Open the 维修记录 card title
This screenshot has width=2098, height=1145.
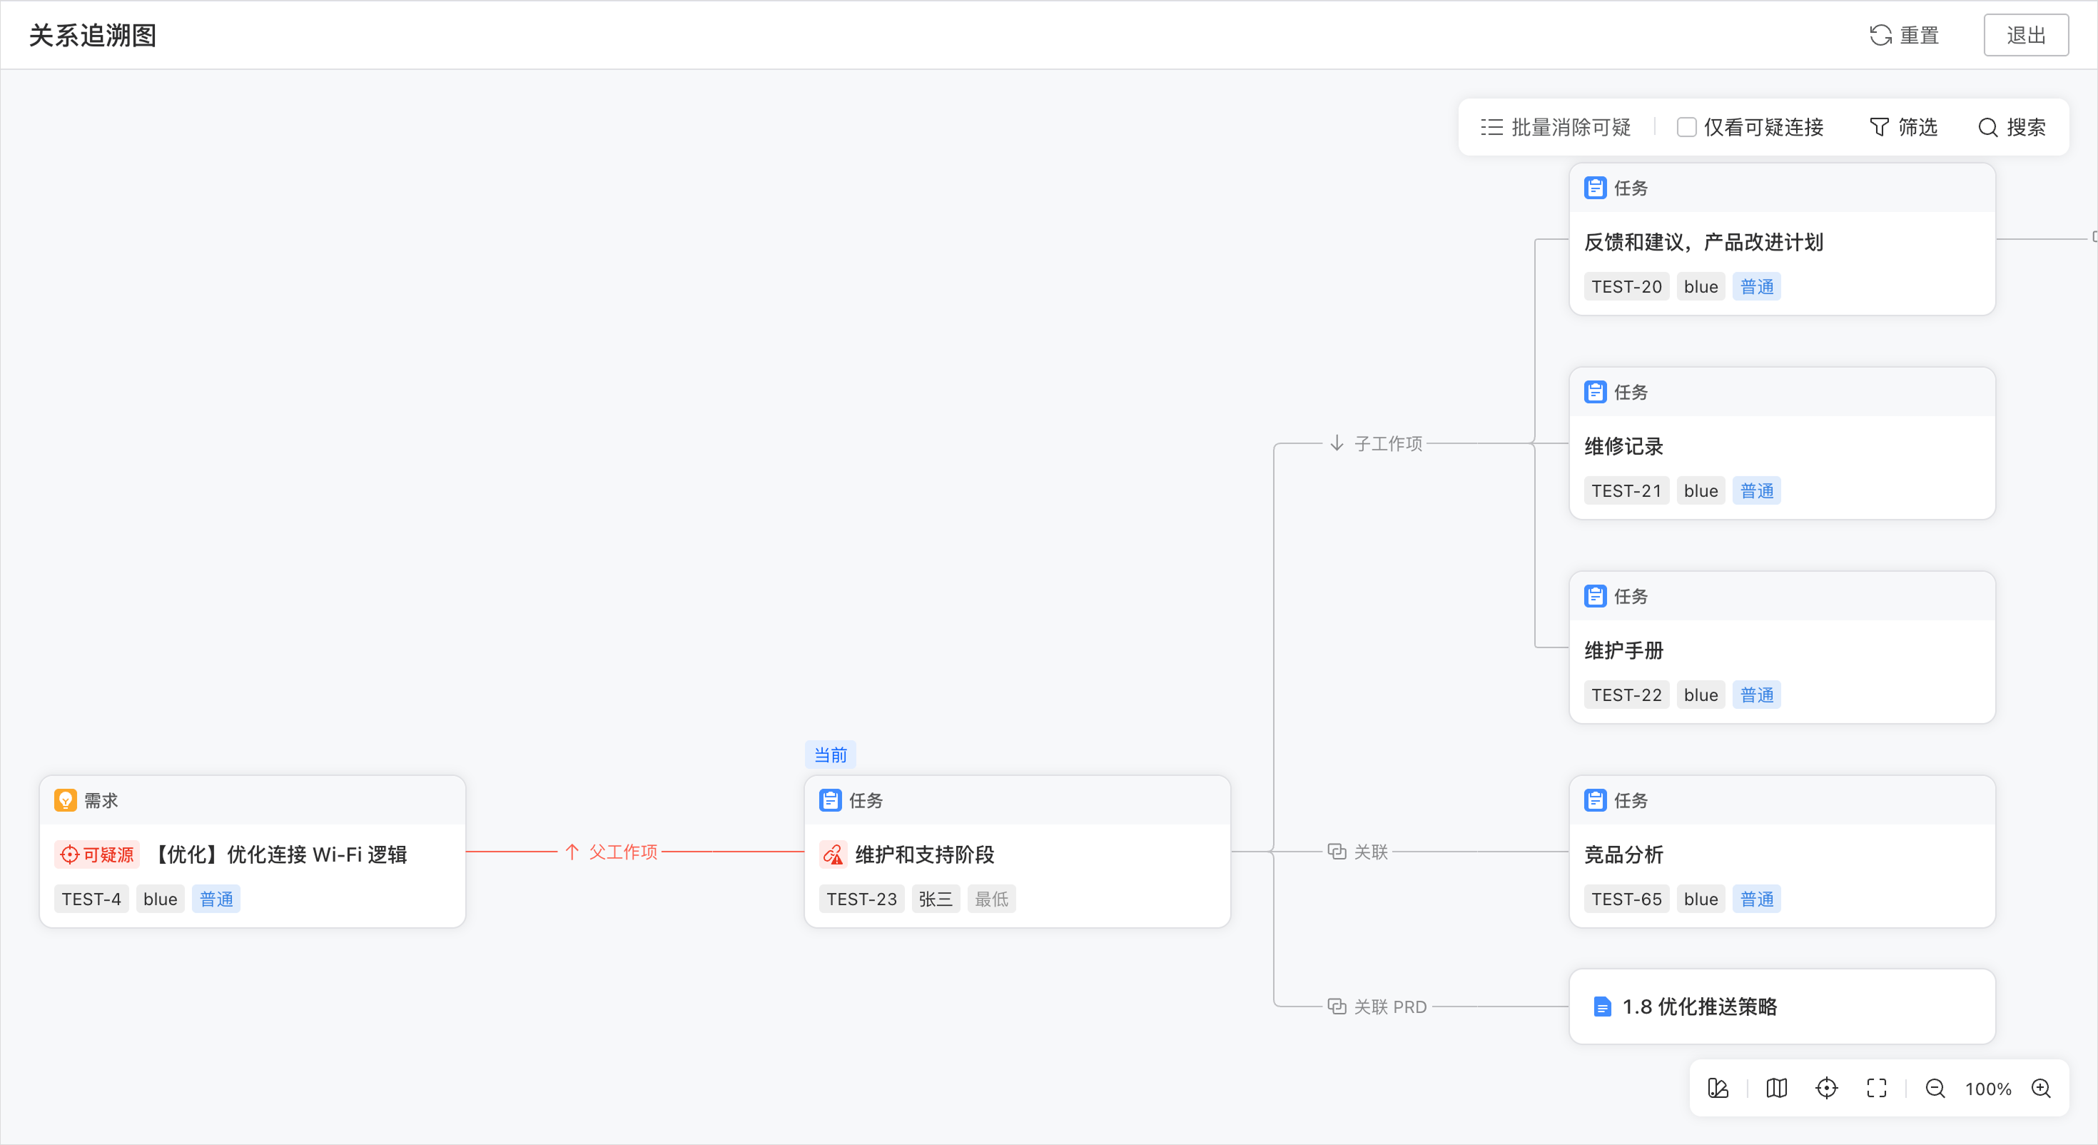pyautogui.click(x=1623, y=447)
